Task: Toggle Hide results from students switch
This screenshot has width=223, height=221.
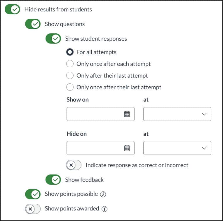Action: 13,9
